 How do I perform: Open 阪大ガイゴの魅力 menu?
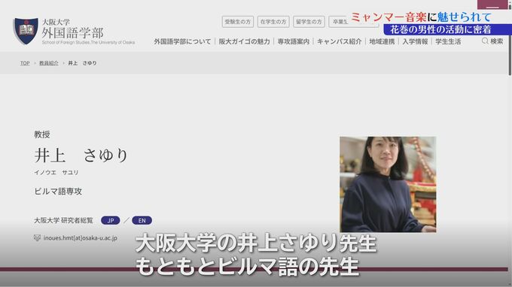[244, 41]
